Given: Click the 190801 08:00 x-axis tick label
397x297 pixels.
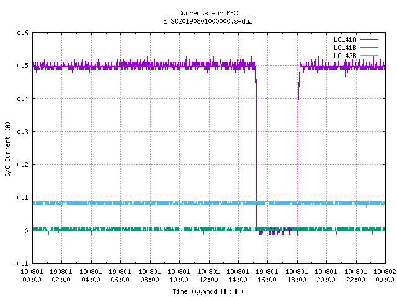Looking at the screenshot, I should (x=149, y=276).
